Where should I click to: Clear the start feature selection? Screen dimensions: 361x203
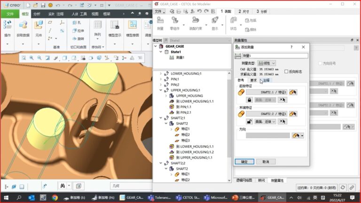coord(283,100)
